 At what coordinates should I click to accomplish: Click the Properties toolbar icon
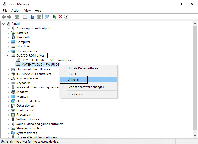[x=25, y=17]
